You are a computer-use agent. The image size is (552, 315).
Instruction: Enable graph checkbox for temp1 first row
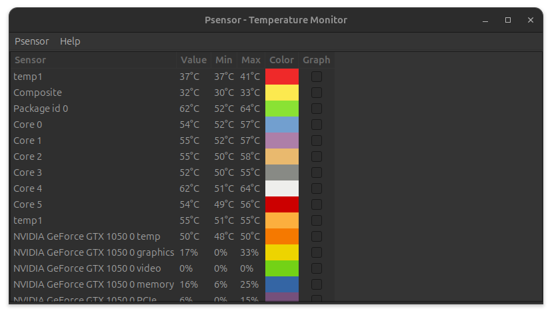[317, 77]
